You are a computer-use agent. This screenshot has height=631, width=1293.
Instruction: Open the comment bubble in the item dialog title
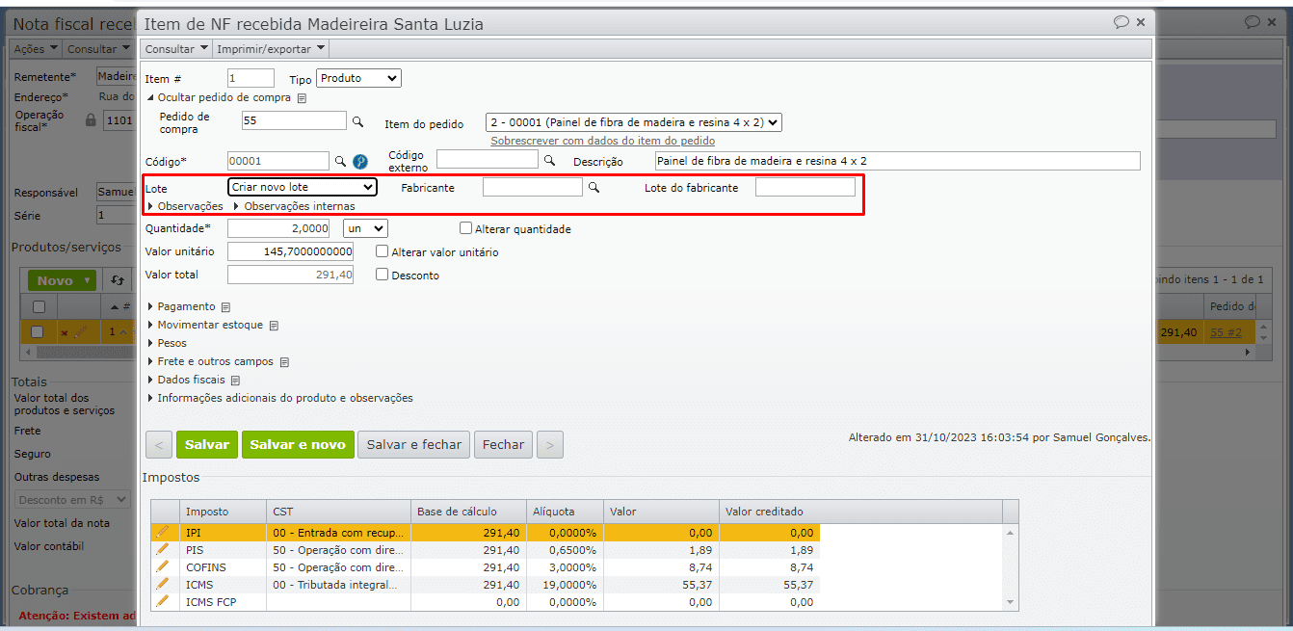(1121, 21)
